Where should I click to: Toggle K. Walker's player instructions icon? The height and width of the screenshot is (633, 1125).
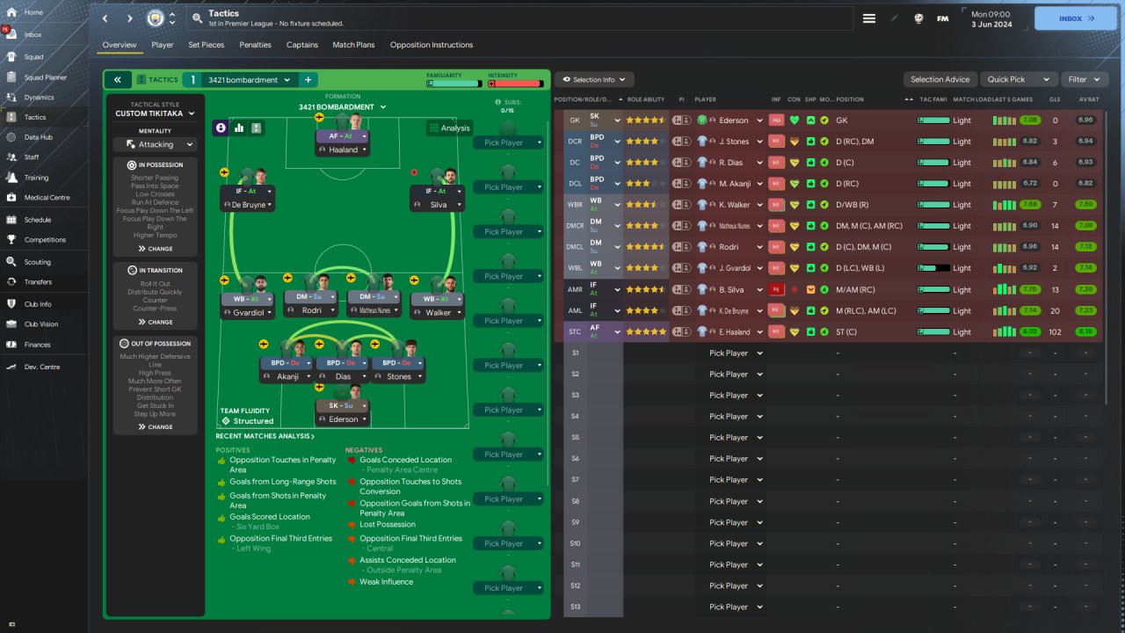click(x=681, y=205)
